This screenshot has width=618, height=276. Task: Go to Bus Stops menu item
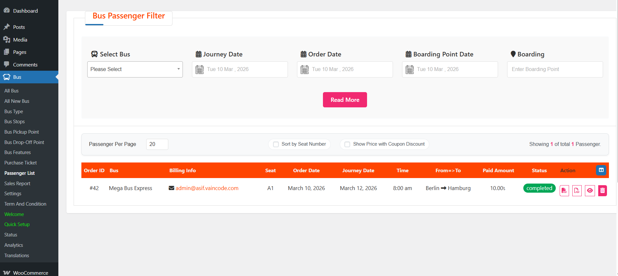15,122
